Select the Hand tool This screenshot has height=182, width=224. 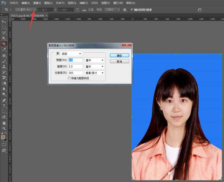pyautogui.click(x=4, y=123)
